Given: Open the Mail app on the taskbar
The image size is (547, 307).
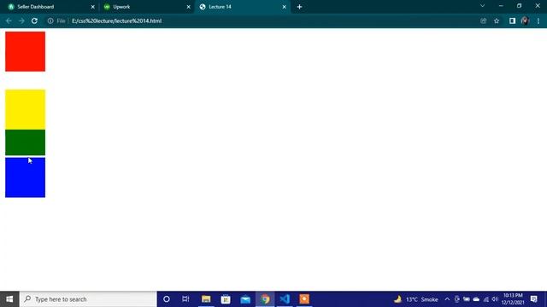Looking at the screenshot, I should tap(245, 299).
